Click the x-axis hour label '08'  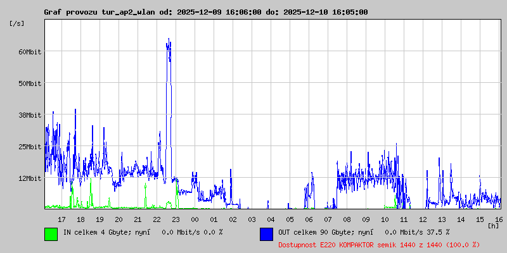pyautogui.click(x=347, y=219)
